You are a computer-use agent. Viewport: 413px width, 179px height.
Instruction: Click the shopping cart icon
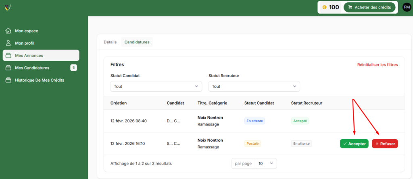coord(350,7)
